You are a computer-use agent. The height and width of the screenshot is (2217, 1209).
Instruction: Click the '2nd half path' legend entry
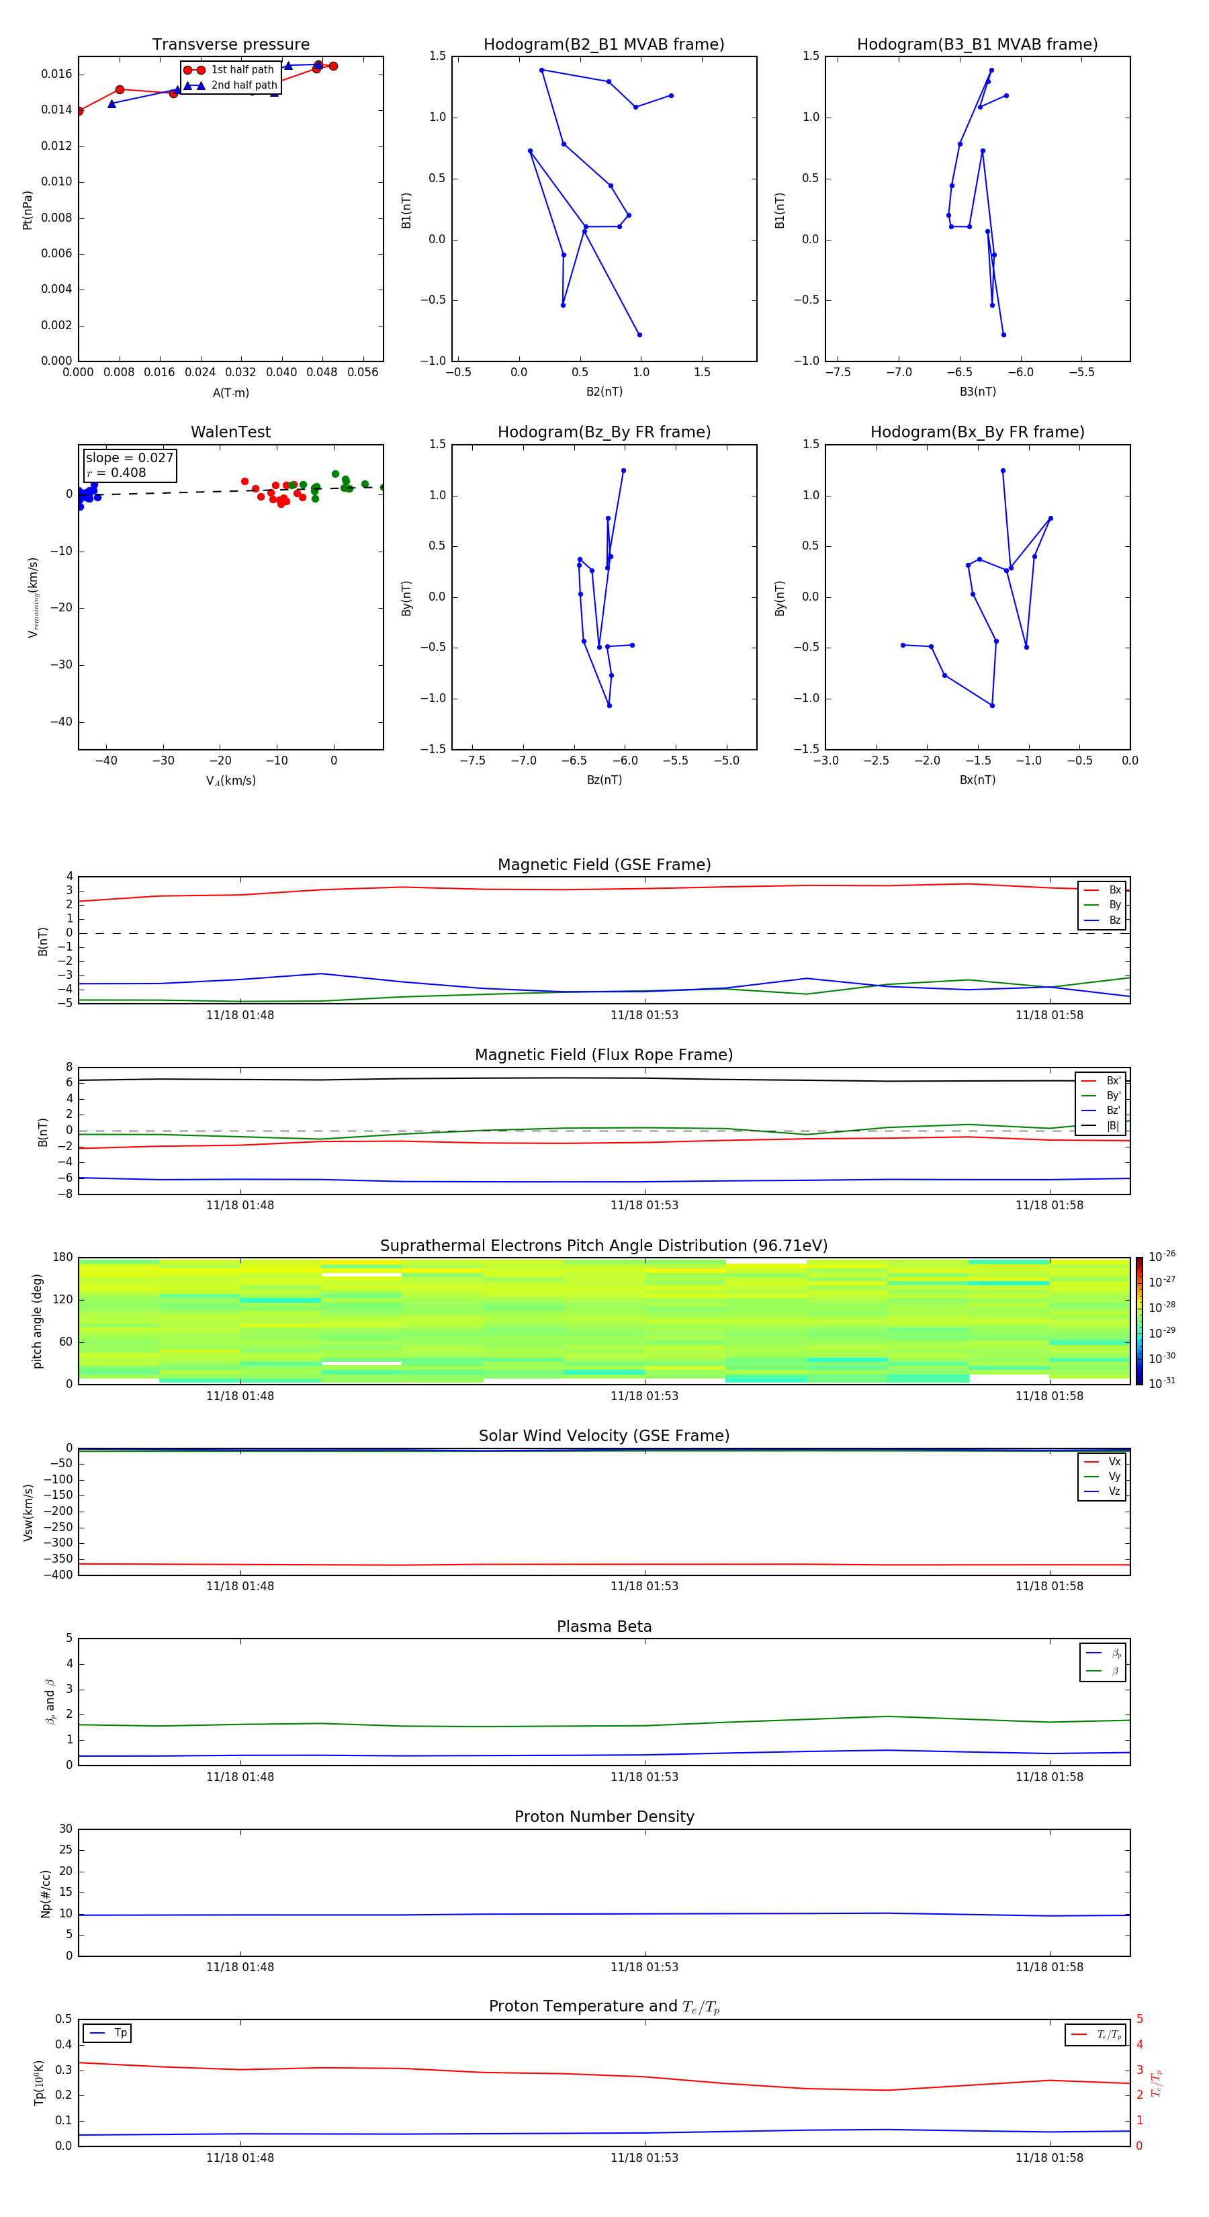230,85
